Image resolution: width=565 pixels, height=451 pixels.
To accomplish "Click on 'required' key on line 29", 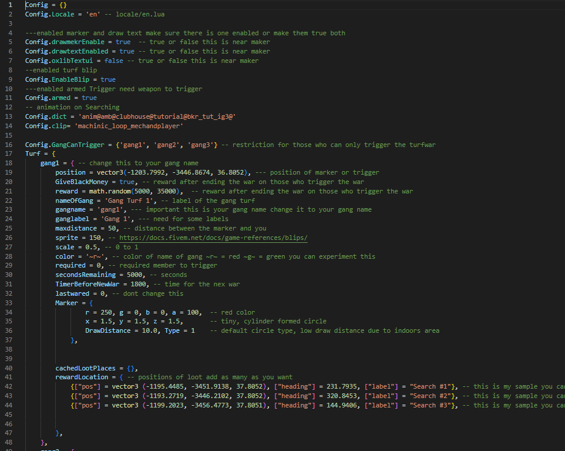I will pos(70,266).
